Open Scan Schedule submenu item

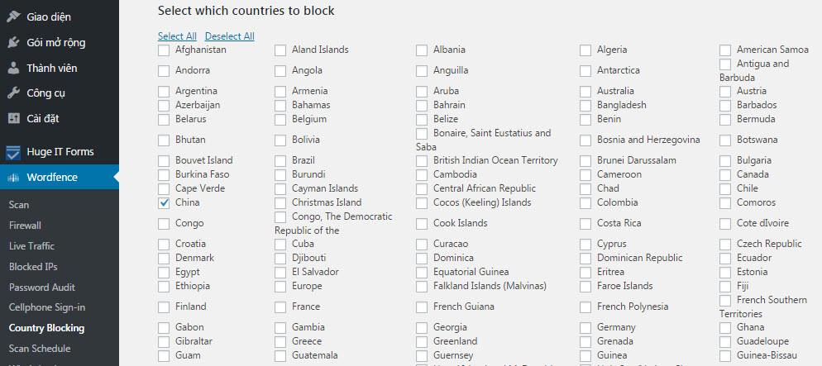pyautogui.click(x=39, y=349)
